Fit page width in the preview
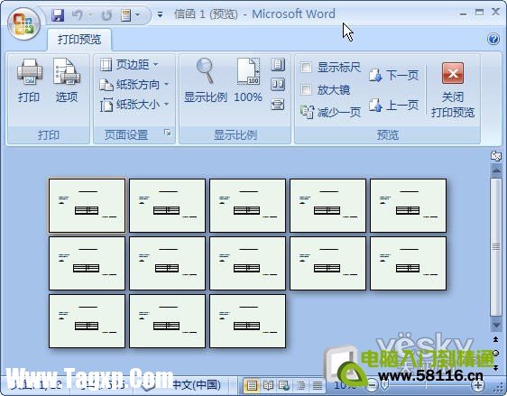 [278, 104]
